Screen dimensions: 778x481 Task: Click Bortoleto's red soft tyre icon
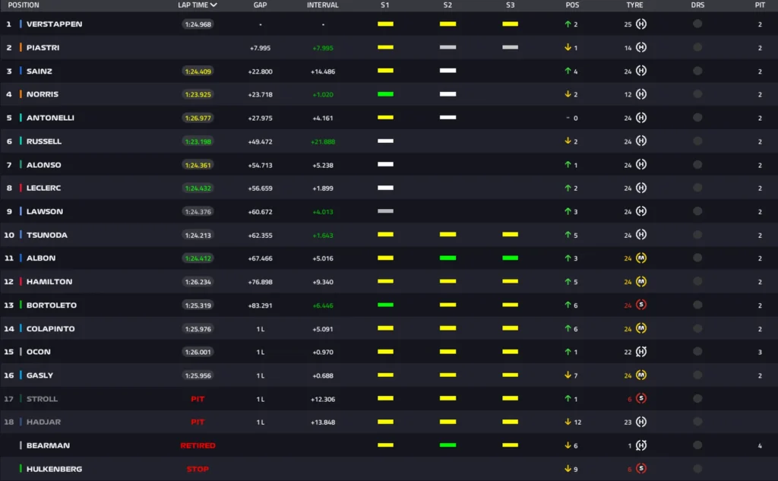(x=641, y=305)
